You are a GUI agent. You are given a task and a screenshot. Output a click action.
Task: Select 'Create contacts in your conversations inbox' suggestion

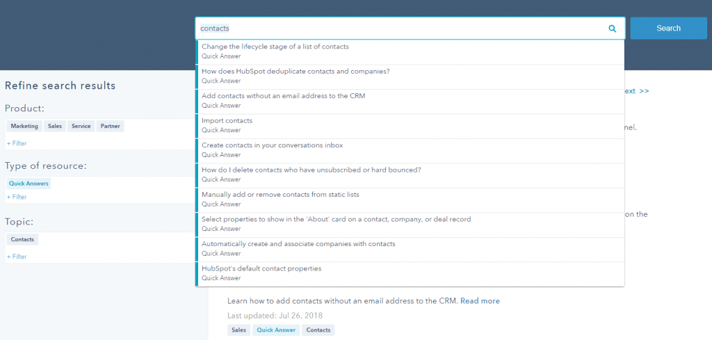(410, 150)
